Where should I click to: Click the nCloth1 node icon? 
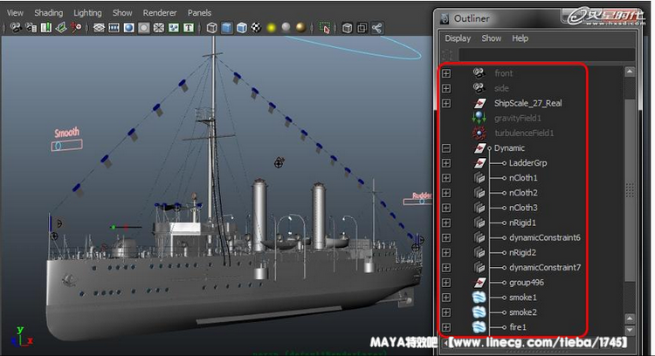479,178
